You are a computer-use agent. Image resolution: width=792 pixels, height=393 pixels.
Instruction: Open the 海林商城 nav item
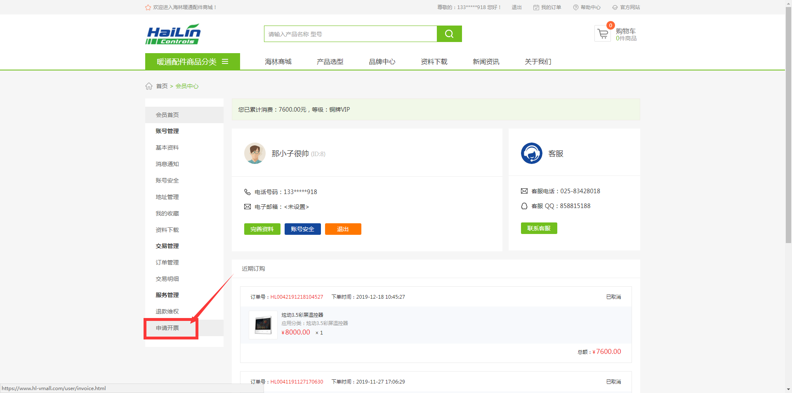point(278,61)
